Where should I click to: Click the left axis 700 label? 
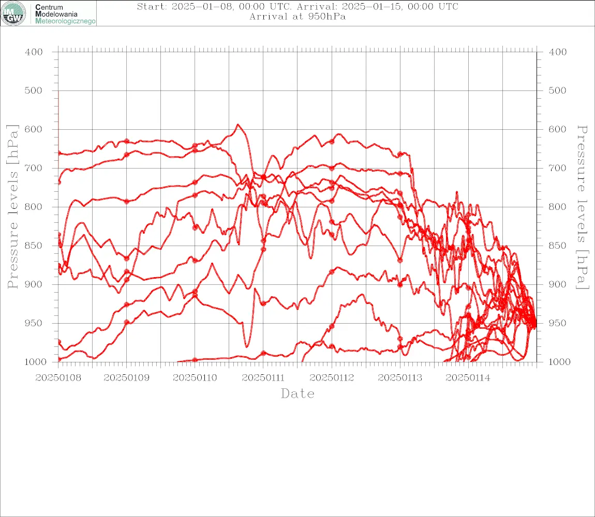tap(34, 168)
